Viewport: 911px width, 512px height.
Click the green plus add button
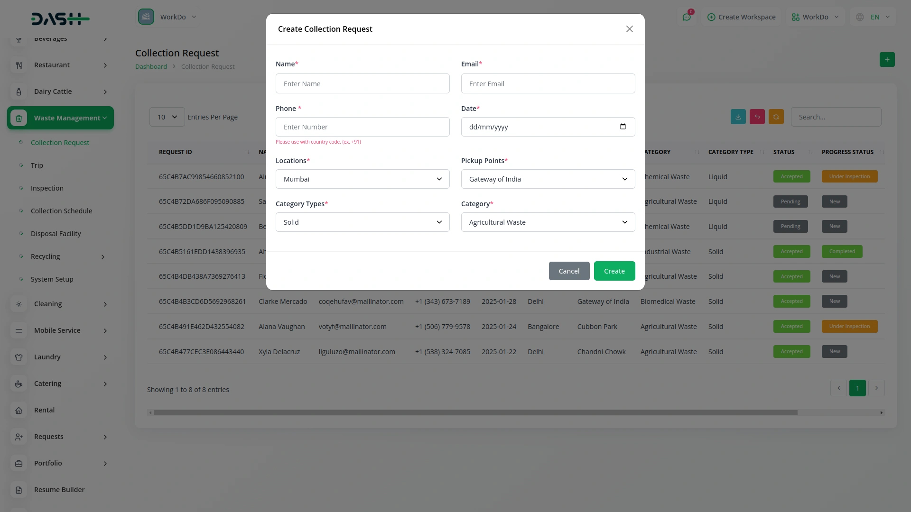coord(887,60)
